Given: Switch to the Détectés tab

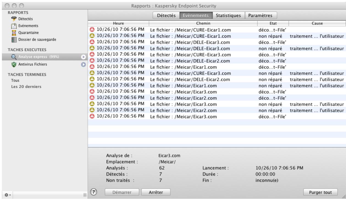Looking at the screenshot, I should coord(166,16).
